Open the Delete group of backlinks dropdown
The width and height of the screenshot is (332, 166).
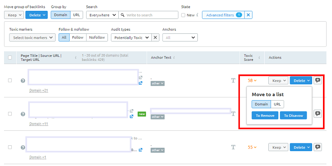37,15
